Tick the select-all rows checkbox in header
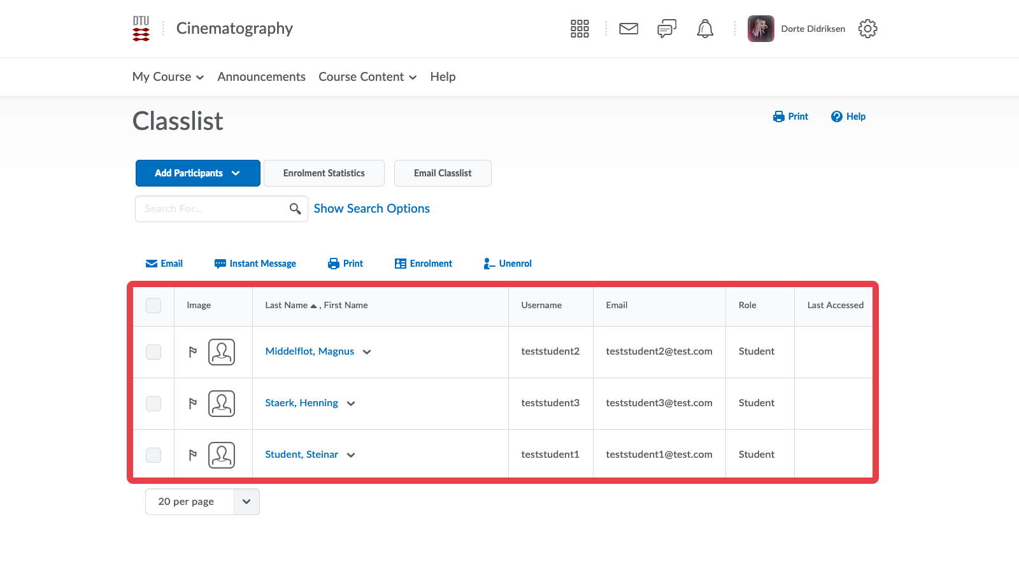This screenshot has width=1019, height=573. (153, 306)
